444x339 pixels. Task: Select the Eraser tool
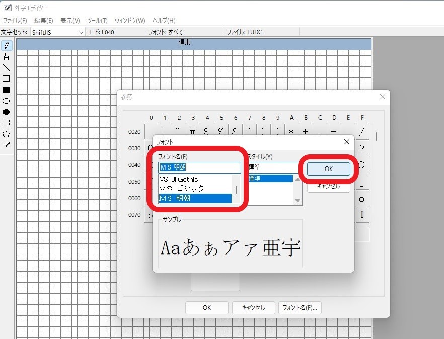[x=6, y=145]
